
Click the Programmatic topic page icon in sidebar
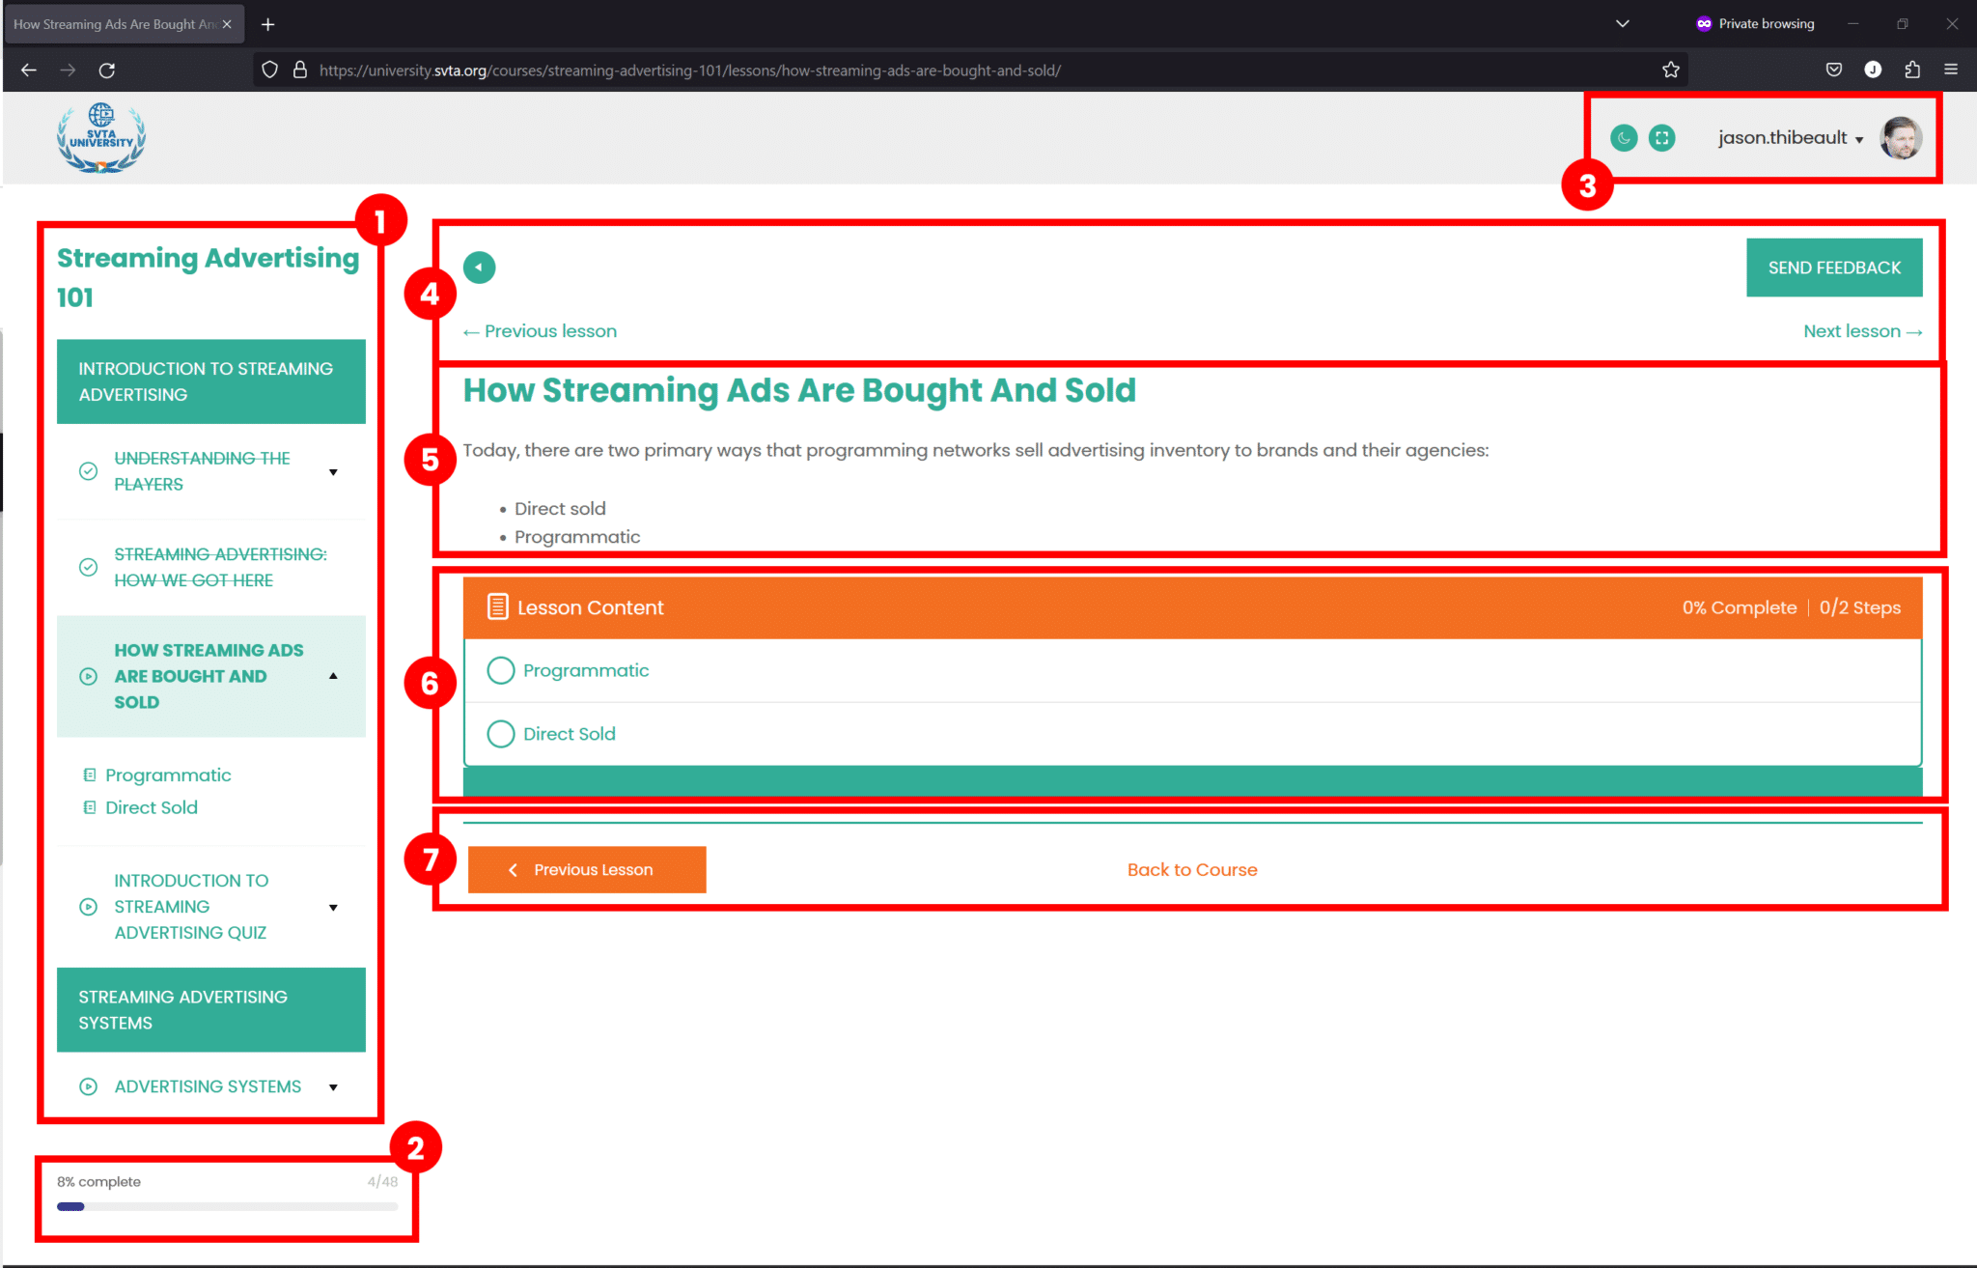89,775
